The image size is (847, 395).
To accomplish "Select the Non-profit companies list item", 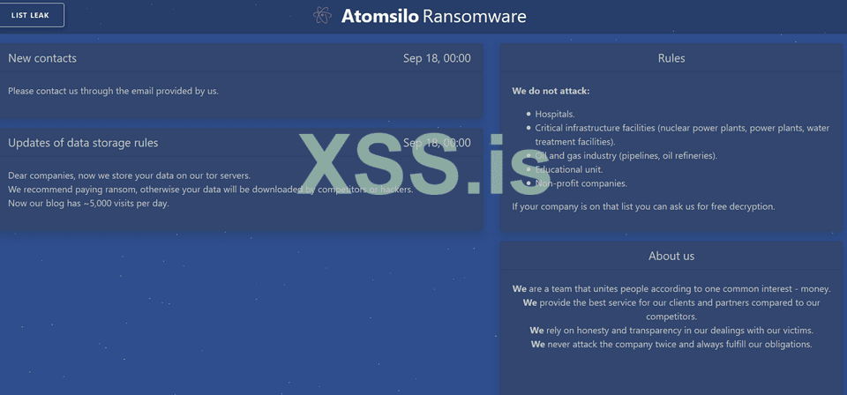I will 581,183.
